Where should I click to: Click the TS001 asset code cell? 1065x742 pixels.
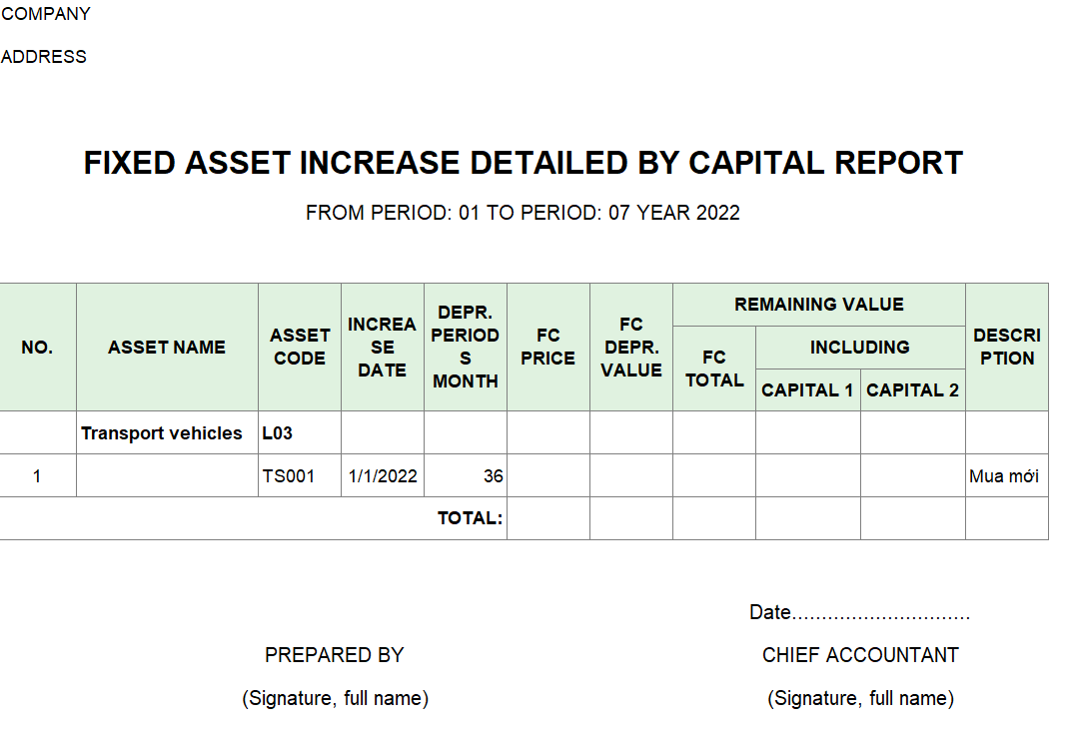(289, 476)
